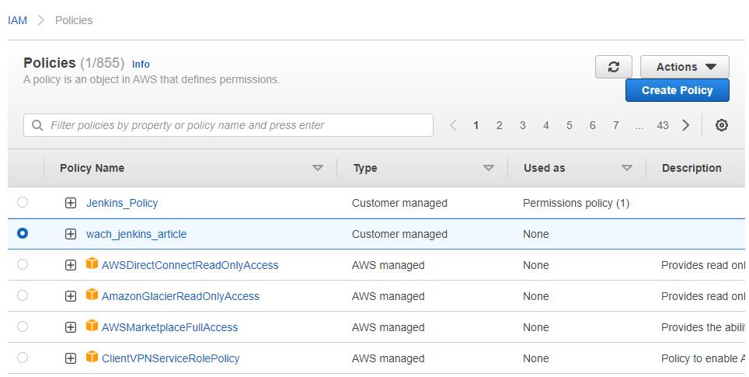Viewport: 749px width, 377px height.
Task: Select the AWSDirectConnectReadOnlyAccess radio button
Action: [x=23, y=264]
